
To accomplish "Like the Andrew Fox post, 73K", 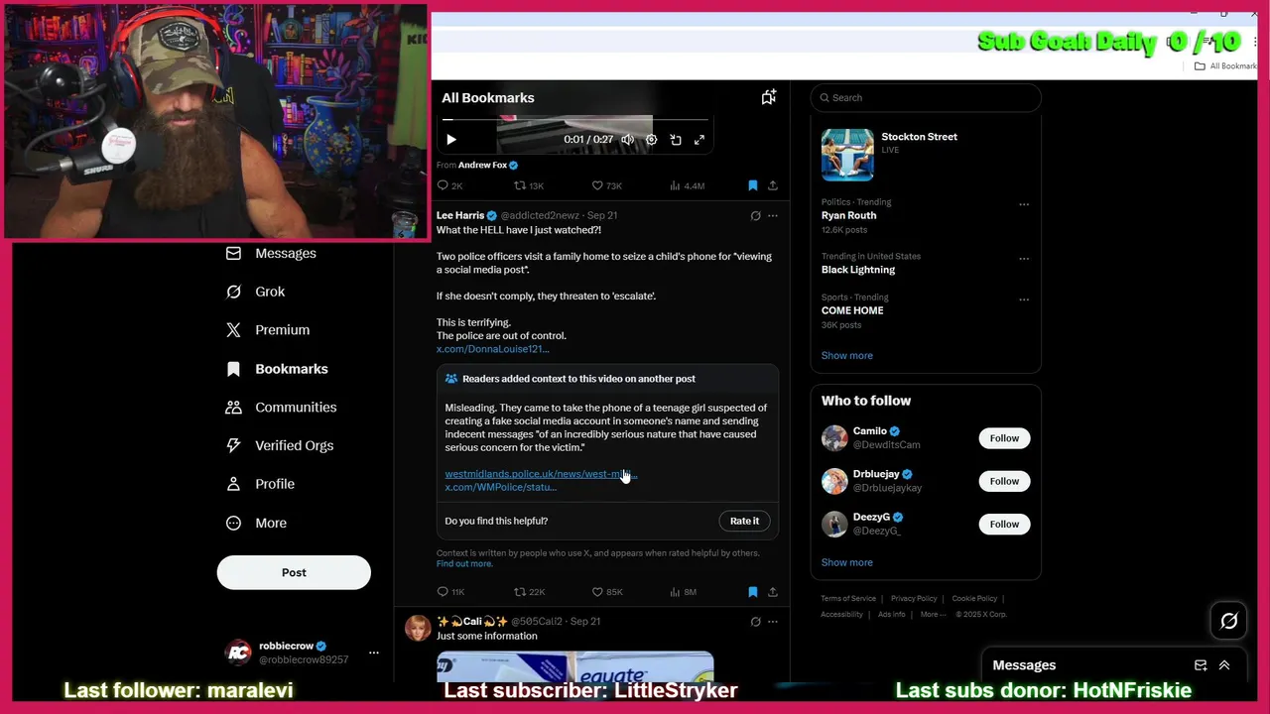I will (606, 185).
